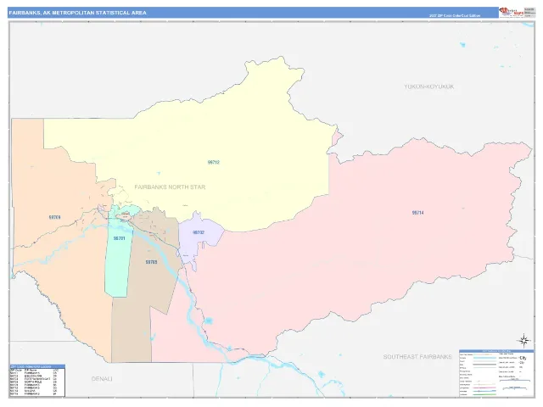Select the 99701 ZIP code label
The width and height of the screenshot is (543, 407).
119,238
